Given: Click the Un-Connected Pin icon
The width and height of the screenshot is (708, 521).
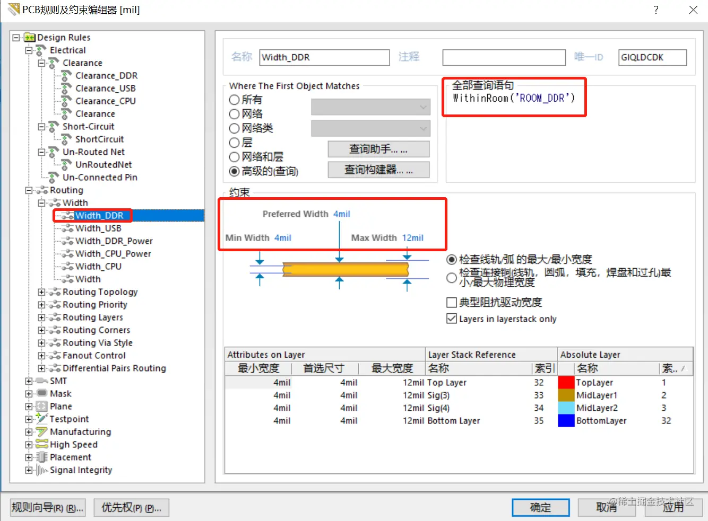Looking at the screenshot, I should [x=54, y=178].
